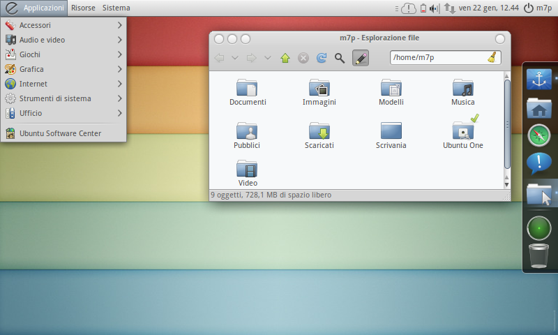The image size is (558, 335).
Task: Click the green Up arrow to parent folder
Action: click(x=285, y=58)
